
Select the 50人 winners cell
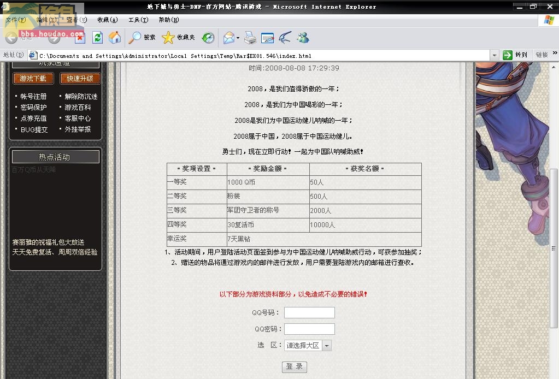[366, 182]
